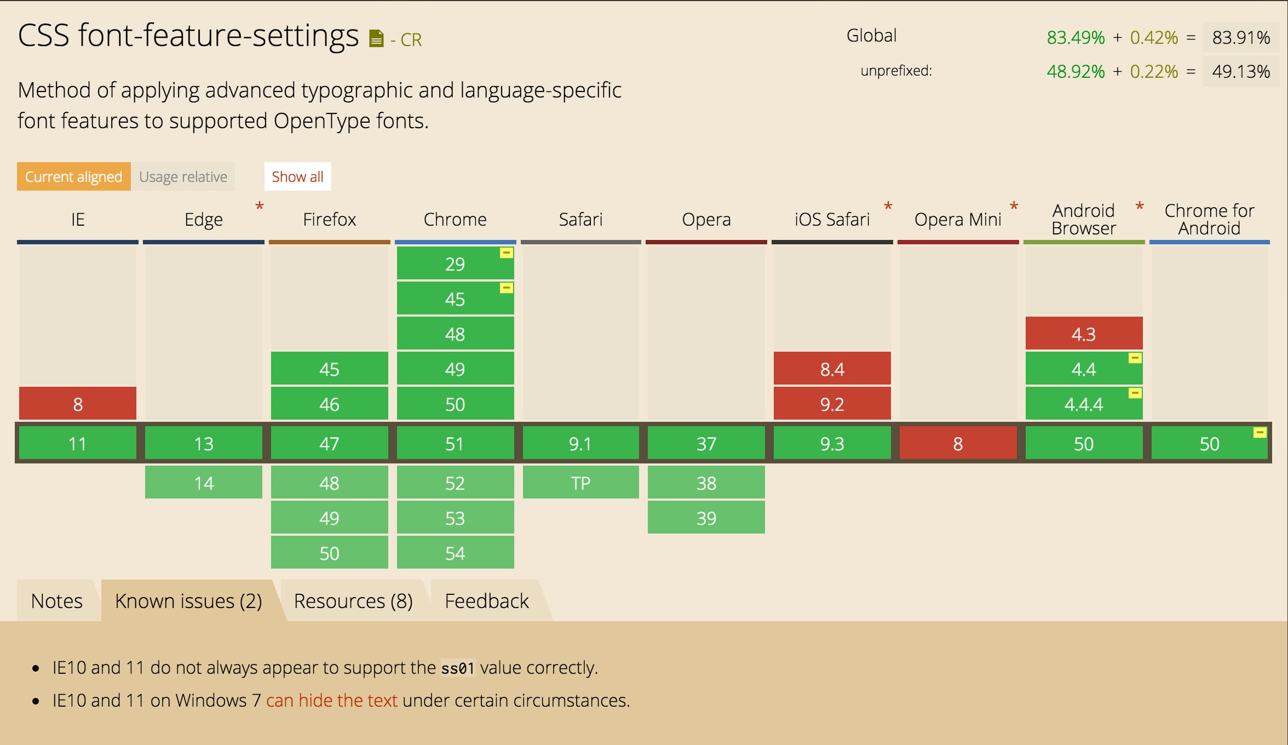The height and width of the screenshot is (745, 1288).
Task: Click the Safari TP version cell
Action: point(580,483)
